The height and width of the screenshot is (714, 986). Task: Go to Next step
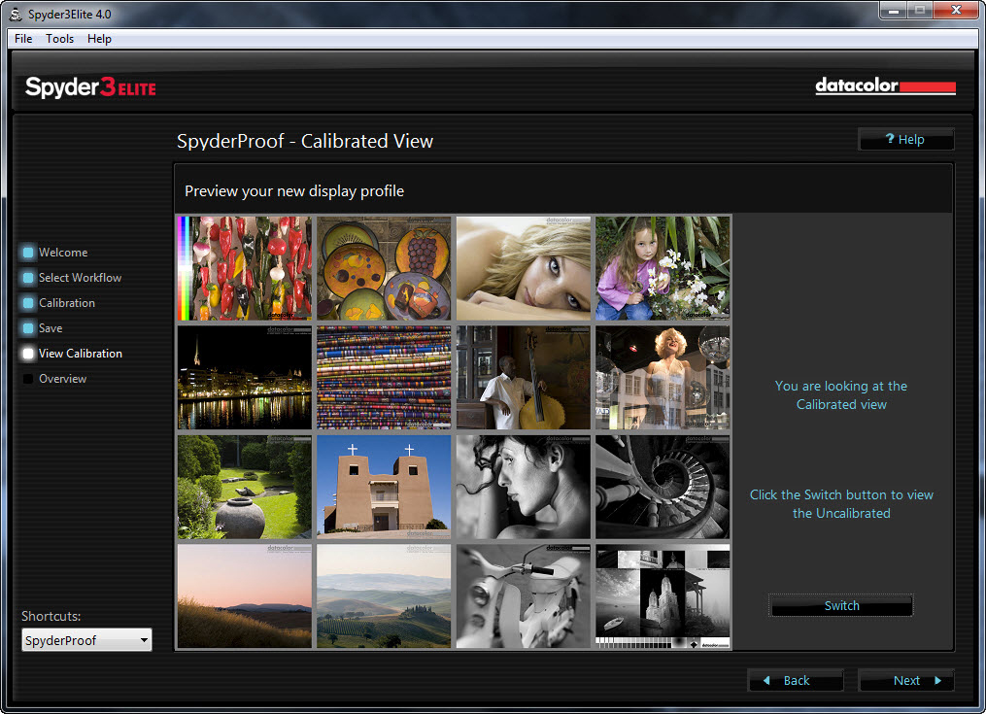tap(906, 680)
